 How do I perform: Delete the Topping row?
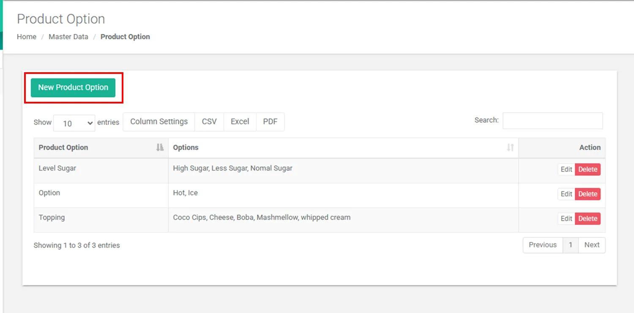click(x=588, y=218)
